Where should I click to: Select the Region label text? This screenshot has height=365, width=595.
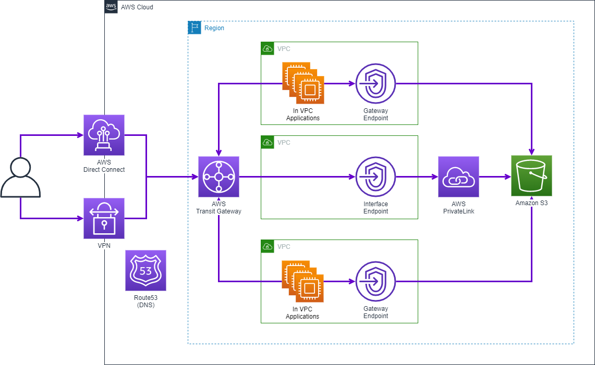click(x=214, y=28)
